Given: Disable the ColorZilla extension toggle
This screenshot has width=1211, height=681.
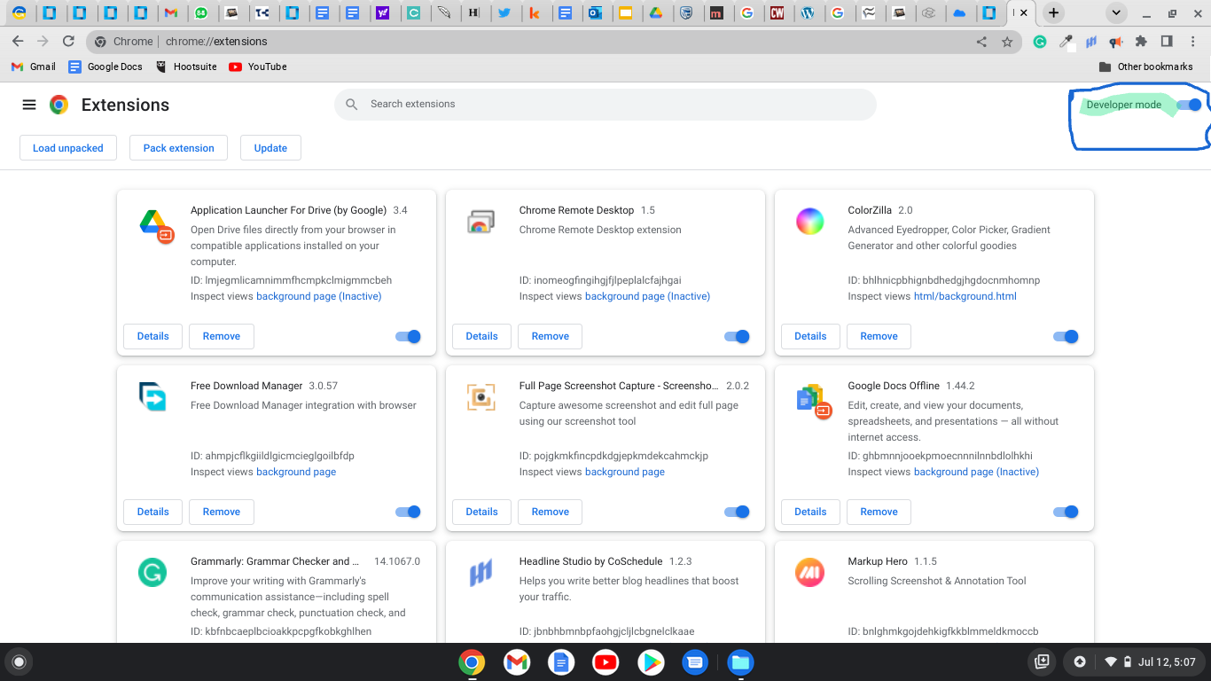Looking at the screenshot, I should click(x=1066, y=336).
